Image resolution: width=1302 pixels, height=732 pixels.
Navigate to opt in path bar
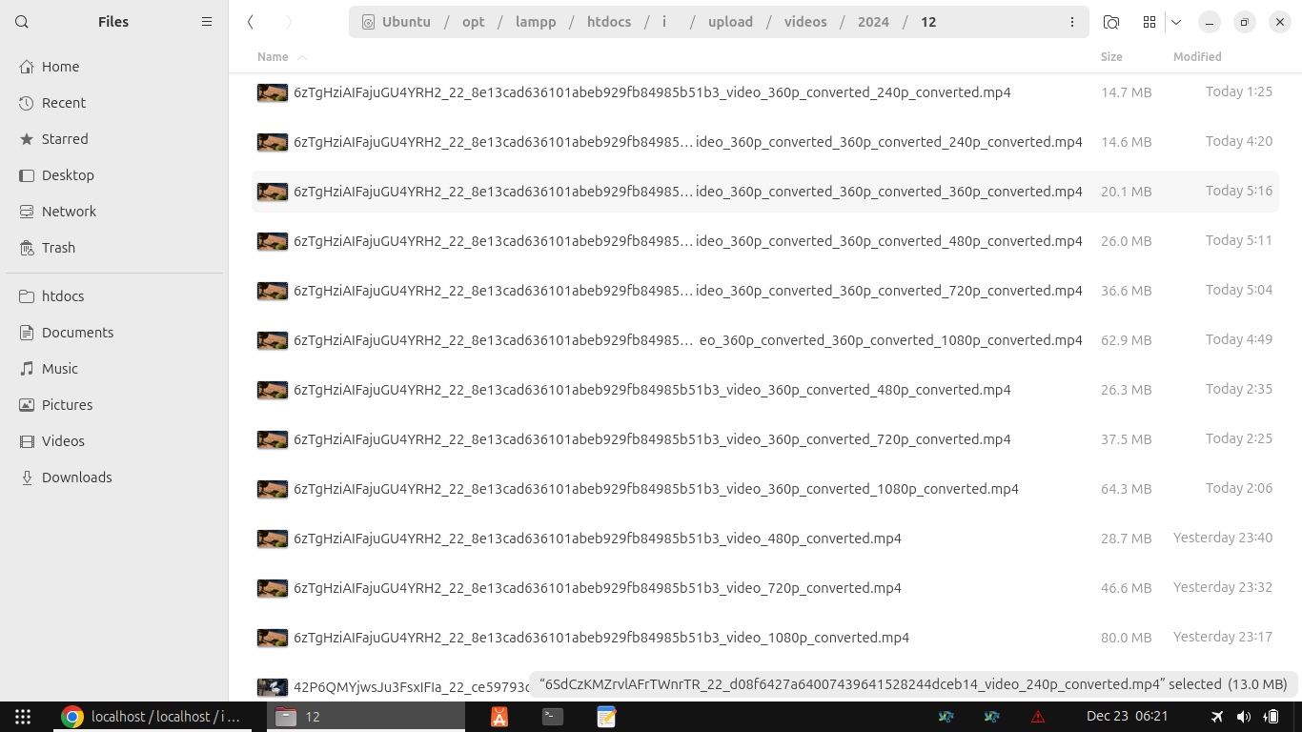pyautogui.click(x=474, y=22)
